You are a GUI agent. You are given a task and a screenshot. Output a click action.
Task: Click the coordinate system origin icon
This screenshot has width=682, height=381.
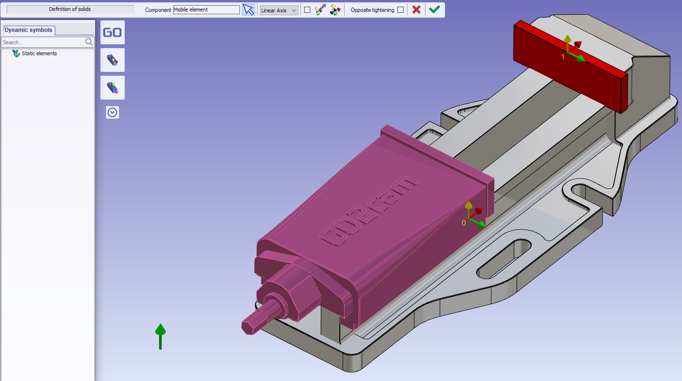tap(335, 10)
